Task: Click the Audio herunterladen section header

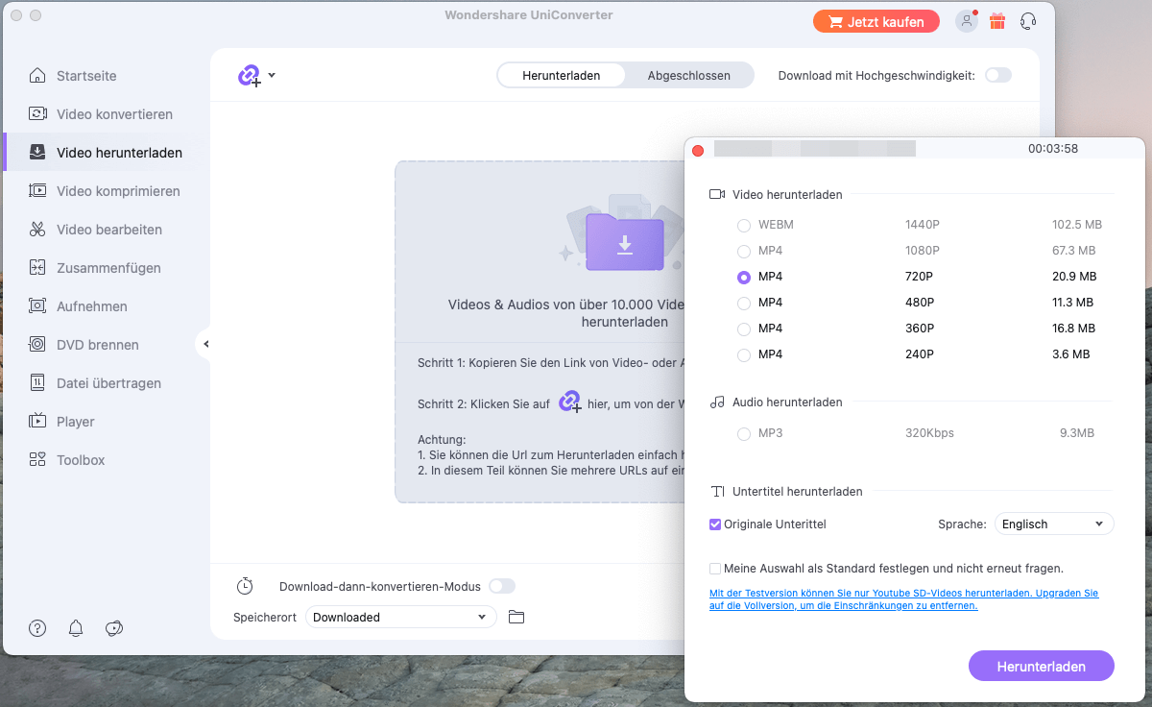Action: pos(787,402)
